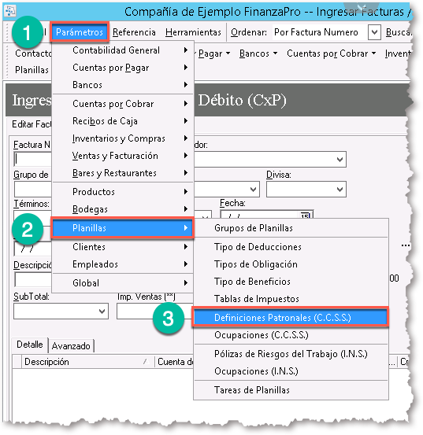Switch to the Avanzado tab
Viewport: 423px width, 435px height.
coord(71,346)
